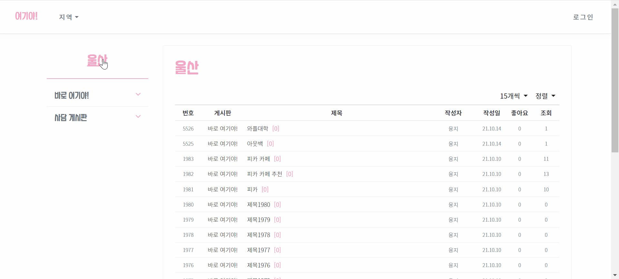Screen dimensions: 619x279
Task: Click the 조회 column header
Action: click(546, 113)
